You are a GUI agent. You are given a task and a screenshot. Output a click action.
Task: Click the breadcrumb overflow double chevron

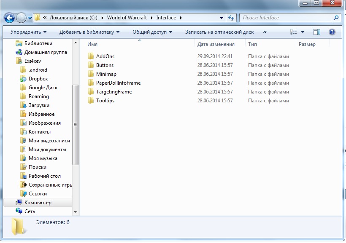click(45, 18)
